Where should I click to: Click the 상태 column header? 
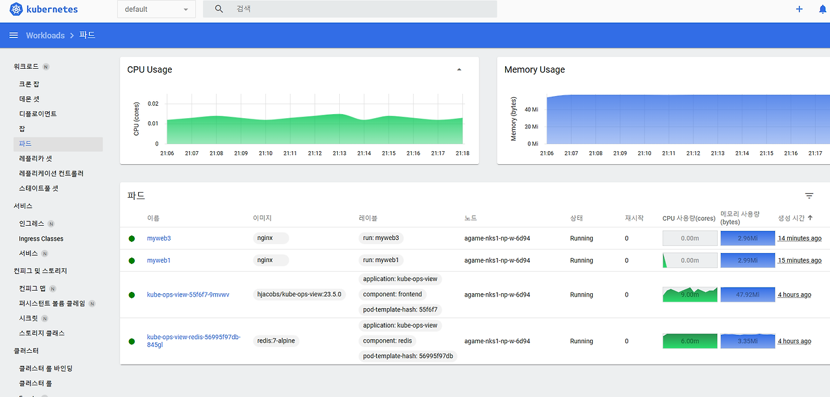tap(576, 219)
